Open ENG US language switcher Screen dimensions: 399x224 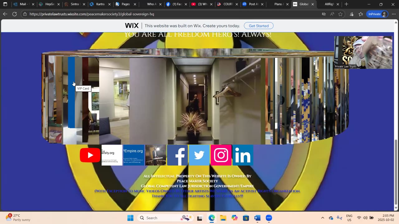[349, 218]
